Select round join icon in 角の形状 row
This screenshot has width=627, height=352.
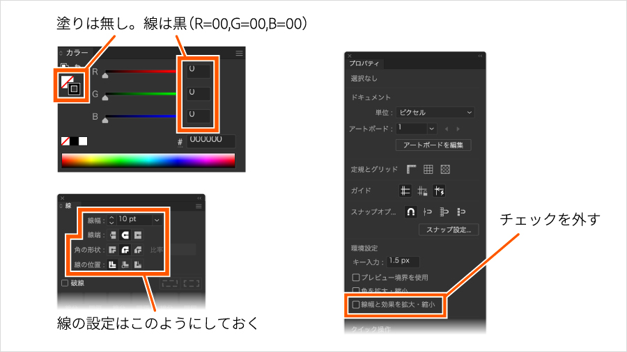125,250
